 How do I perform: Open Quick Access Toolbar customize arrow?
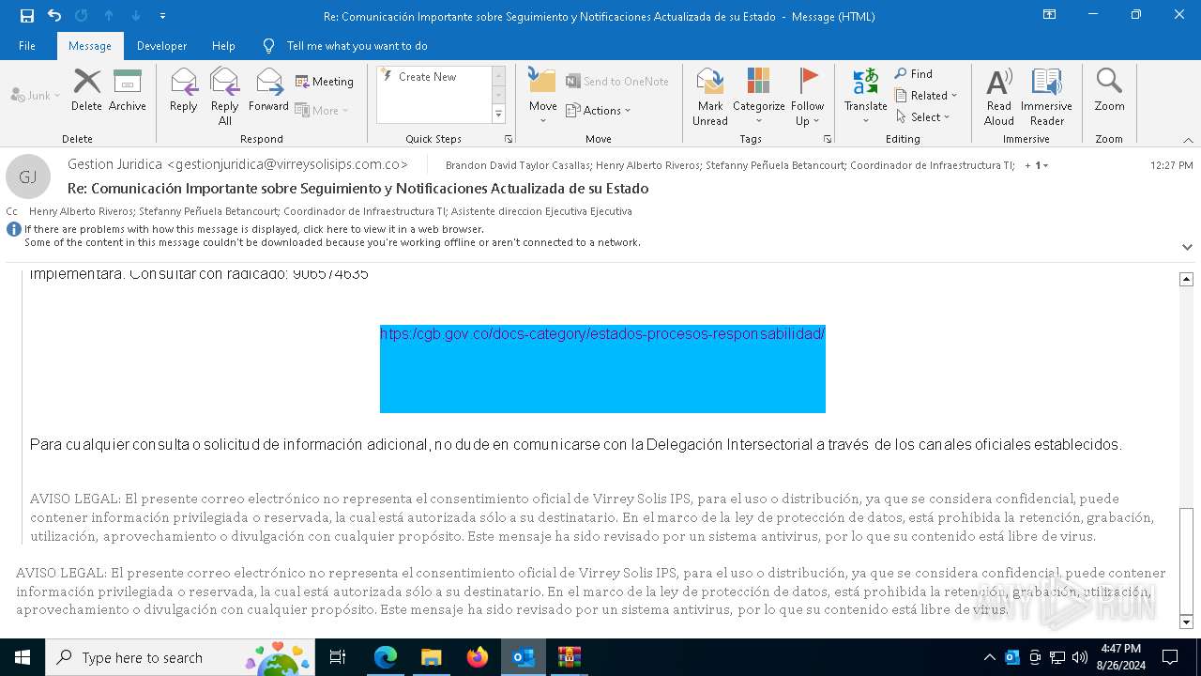(163, 16)
